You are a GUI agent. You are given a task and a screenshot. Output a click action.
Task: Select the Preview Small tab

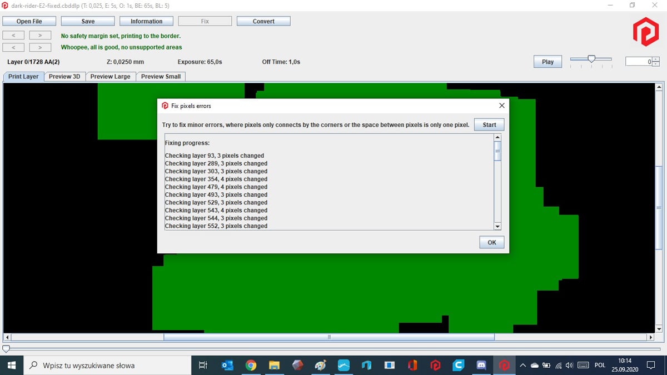(161, 77)
